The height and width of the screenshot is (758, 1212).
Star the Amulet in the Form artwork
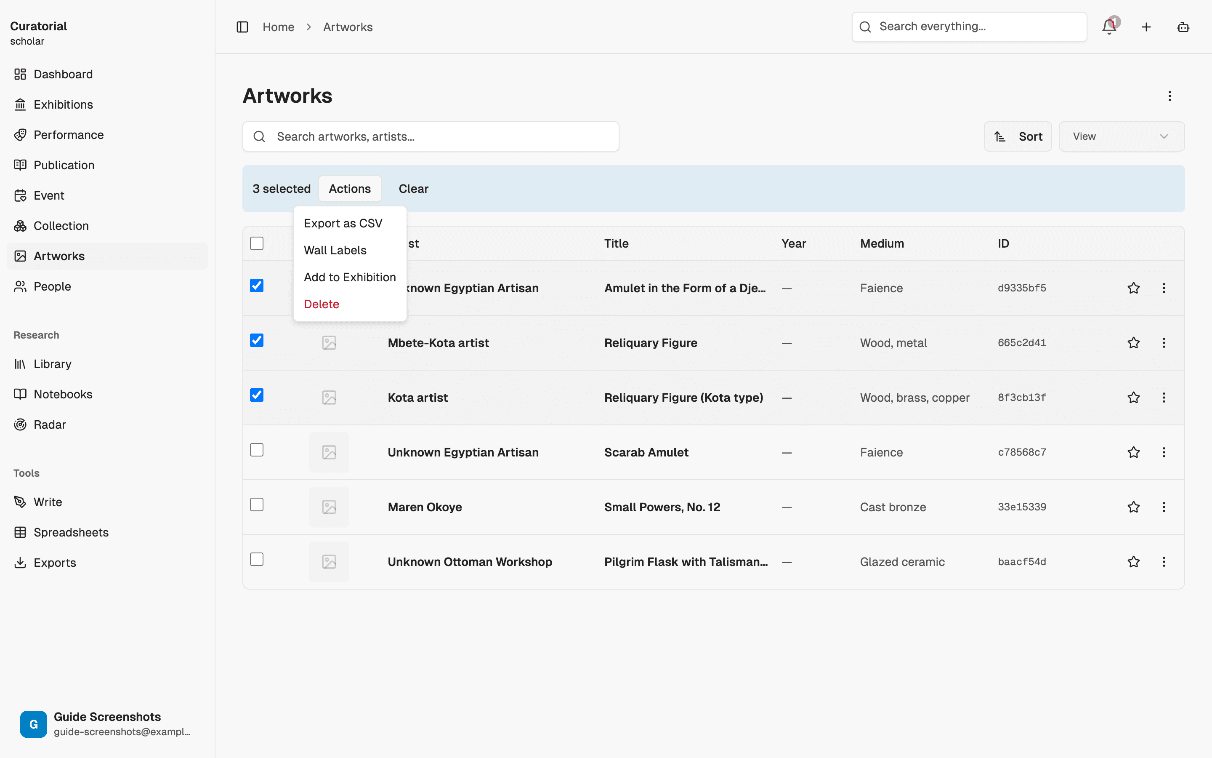[x=1134, y=288]
